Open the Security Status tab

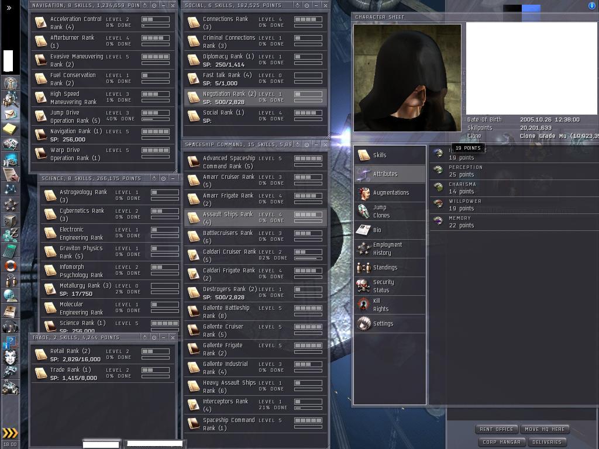(390, 286)
